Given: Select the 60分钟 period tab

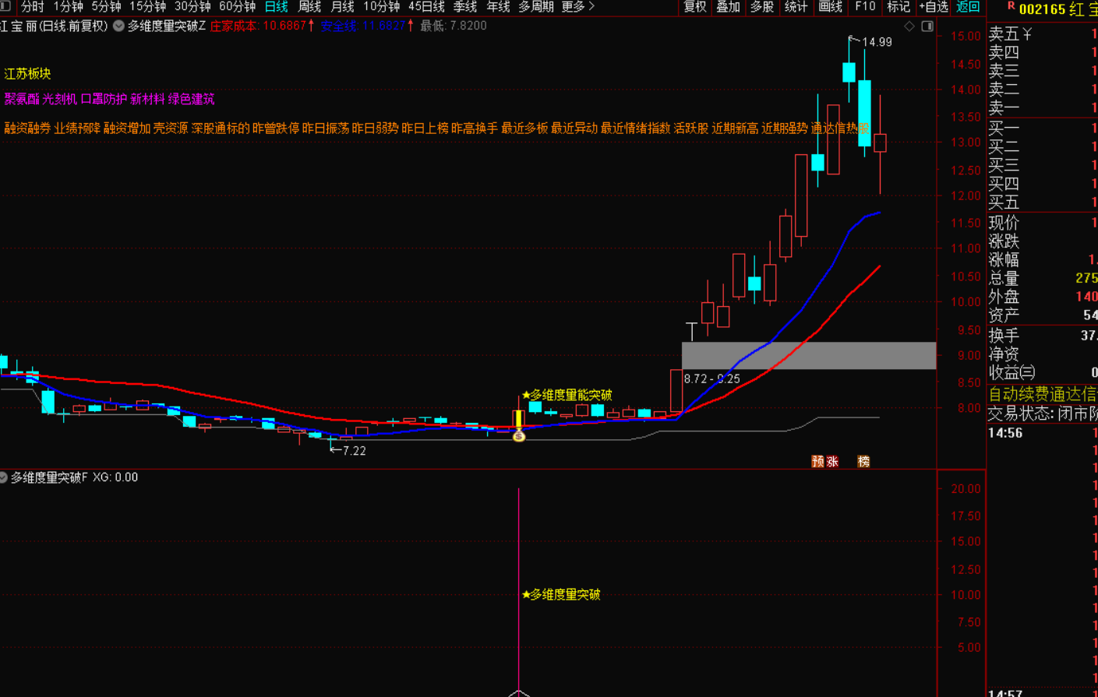Looking at the screenshot, I should click(x=237, y=7).
